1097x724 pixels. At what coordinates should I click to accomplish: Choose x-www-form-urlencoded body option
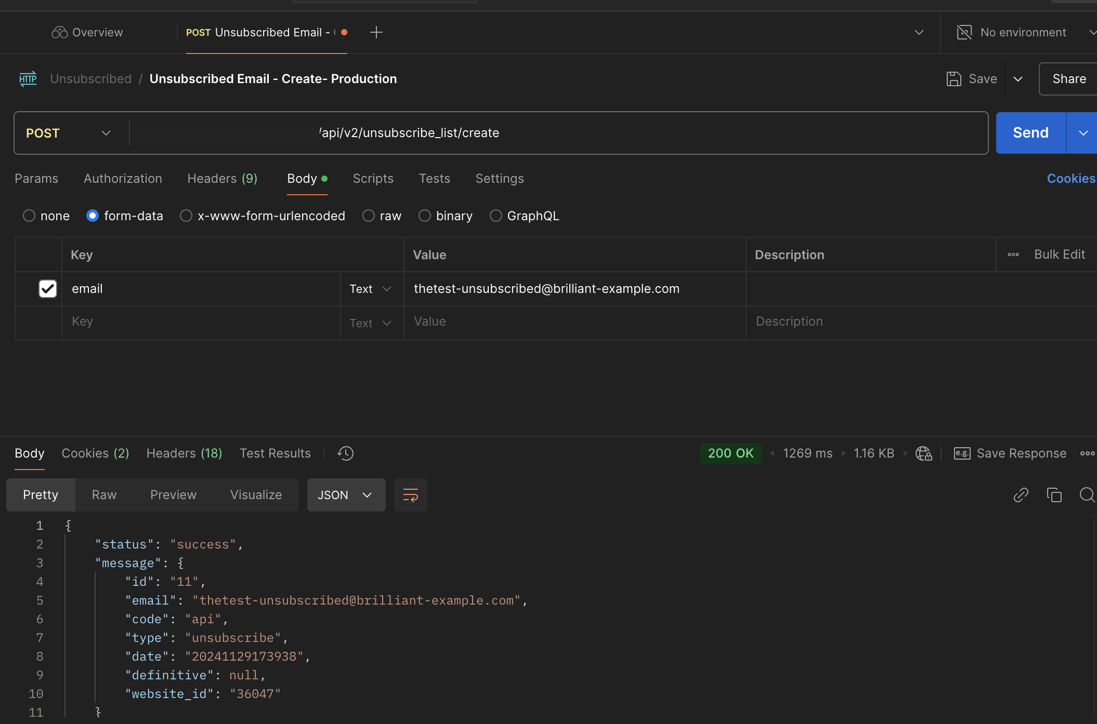pos(186,216)
